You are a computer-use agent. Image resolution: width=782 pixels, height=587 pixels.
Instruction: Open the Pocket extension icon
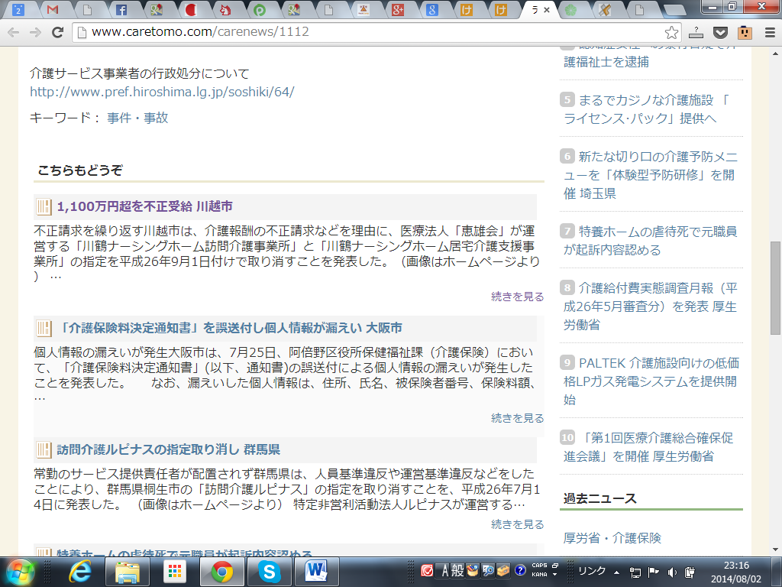tap(720, 32)
